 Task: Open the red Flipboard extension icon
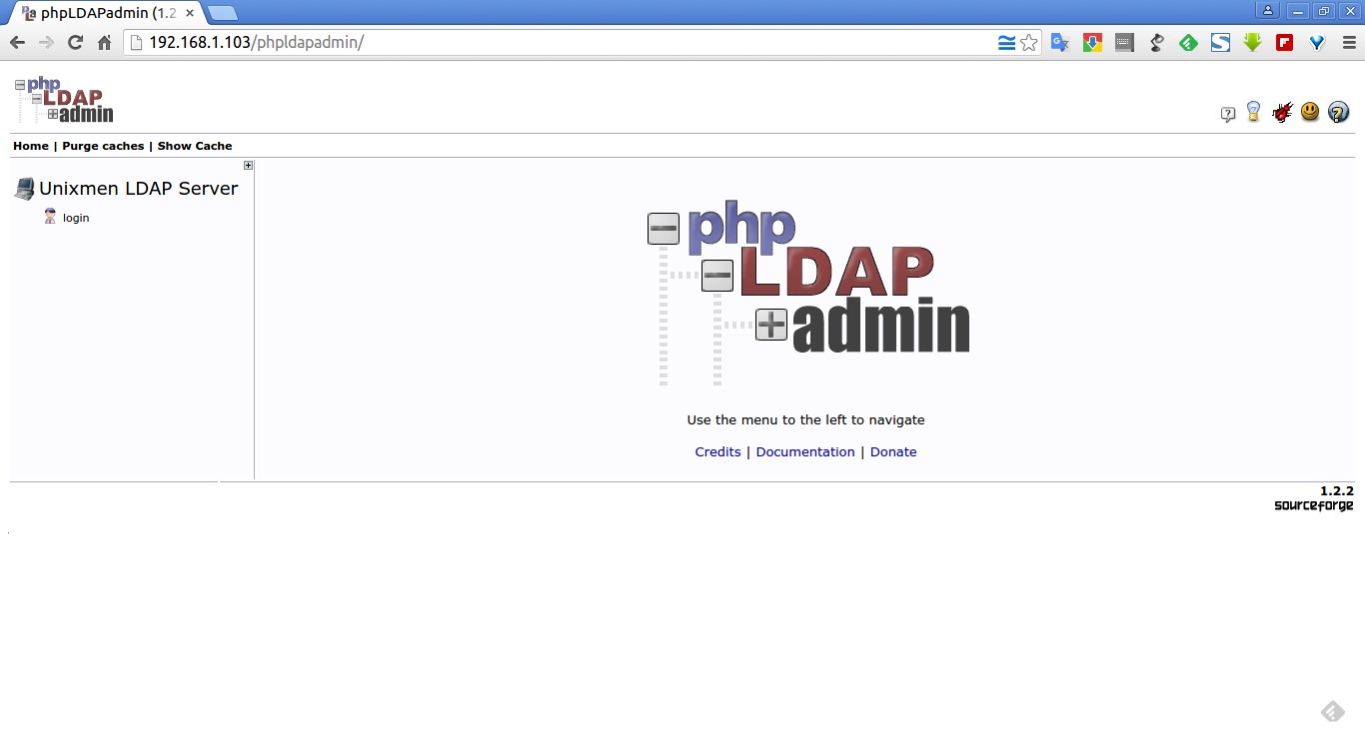[x=1284, y=43]
